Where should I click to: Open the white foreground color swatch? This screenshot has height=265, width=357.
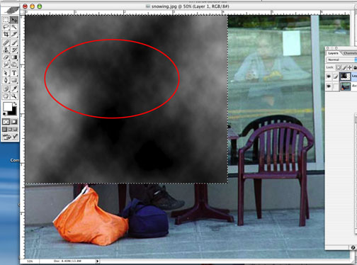(x=7, y=106)
